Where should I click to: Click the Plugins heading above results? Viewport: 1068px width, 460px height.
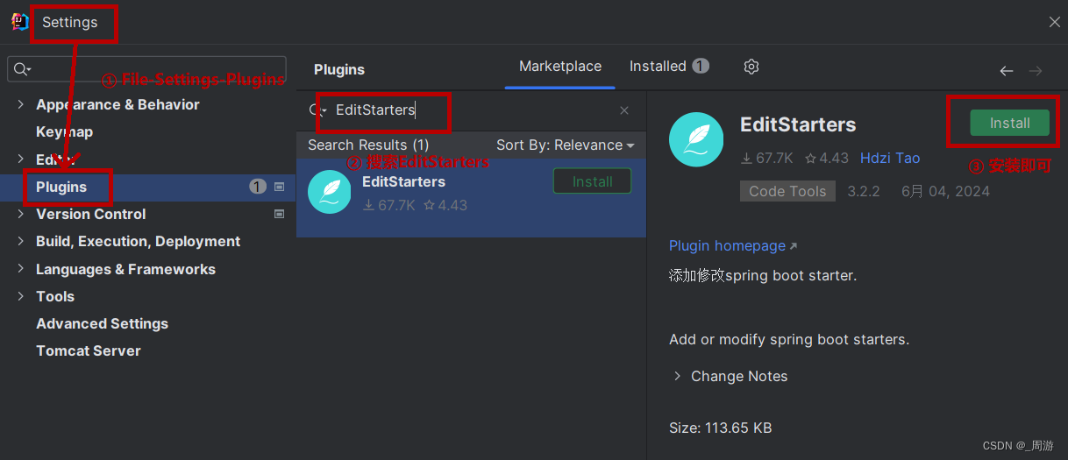click(x=339, y=70)
